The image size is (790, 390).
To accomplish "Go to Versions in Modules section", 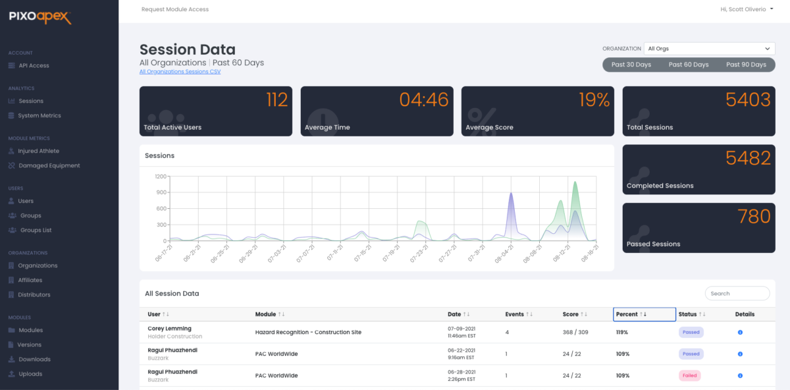I will pos(30,345).
